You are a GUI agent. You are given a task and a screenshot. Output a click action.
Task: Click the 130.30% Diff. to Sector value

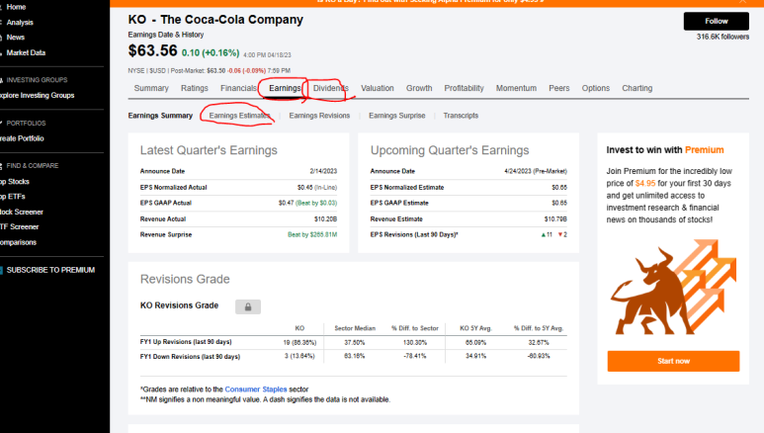pyautogui.click(x=415, y=343)
